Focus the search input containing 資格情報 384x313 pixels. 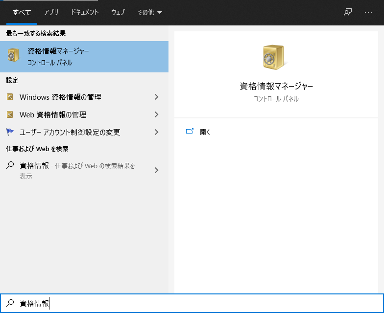click(x=192, y=303)
